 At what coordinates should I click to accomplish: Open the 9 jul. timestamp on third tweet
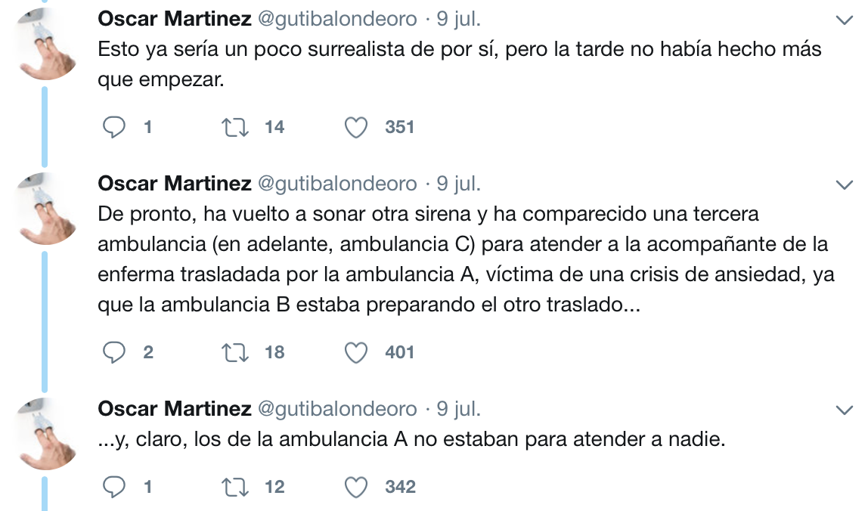[x=458, y=409]
